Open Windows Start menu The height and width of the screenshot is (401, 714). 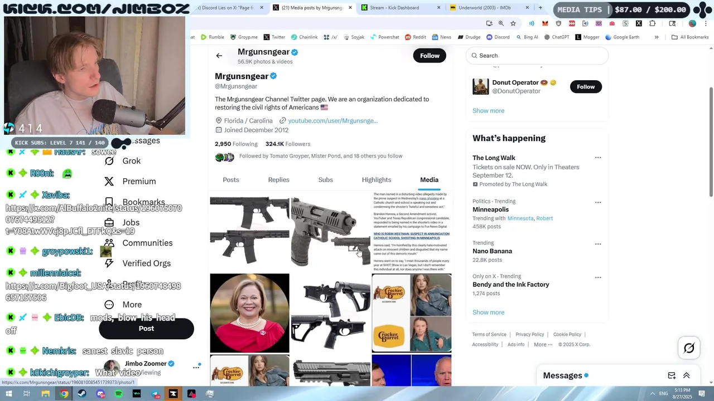(x=8, y=394)
